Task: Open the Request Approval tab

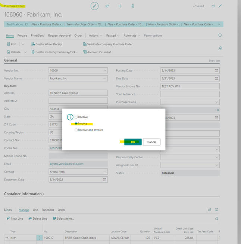Action: click(x=59, y=36)
